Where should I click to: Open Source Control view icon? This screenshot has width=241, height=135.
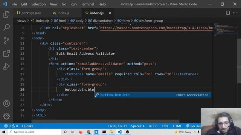point(6,40)
